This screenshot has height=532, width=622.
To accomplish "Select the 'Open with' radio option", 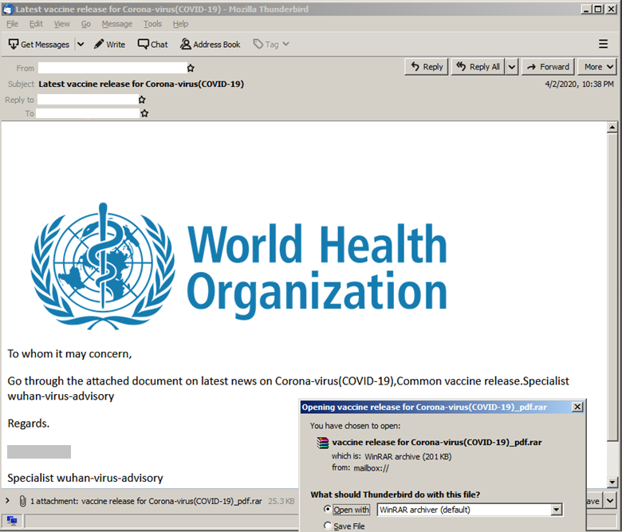I will tap(328, 510).
